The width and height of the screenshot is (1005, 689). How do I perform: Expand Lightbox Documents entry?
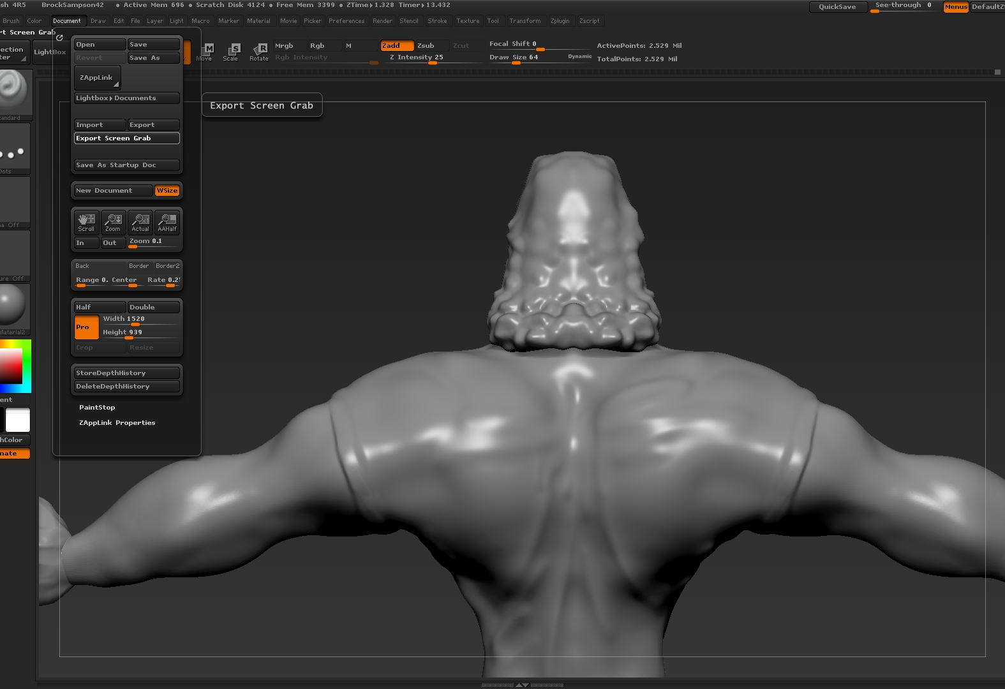(126, 98)
